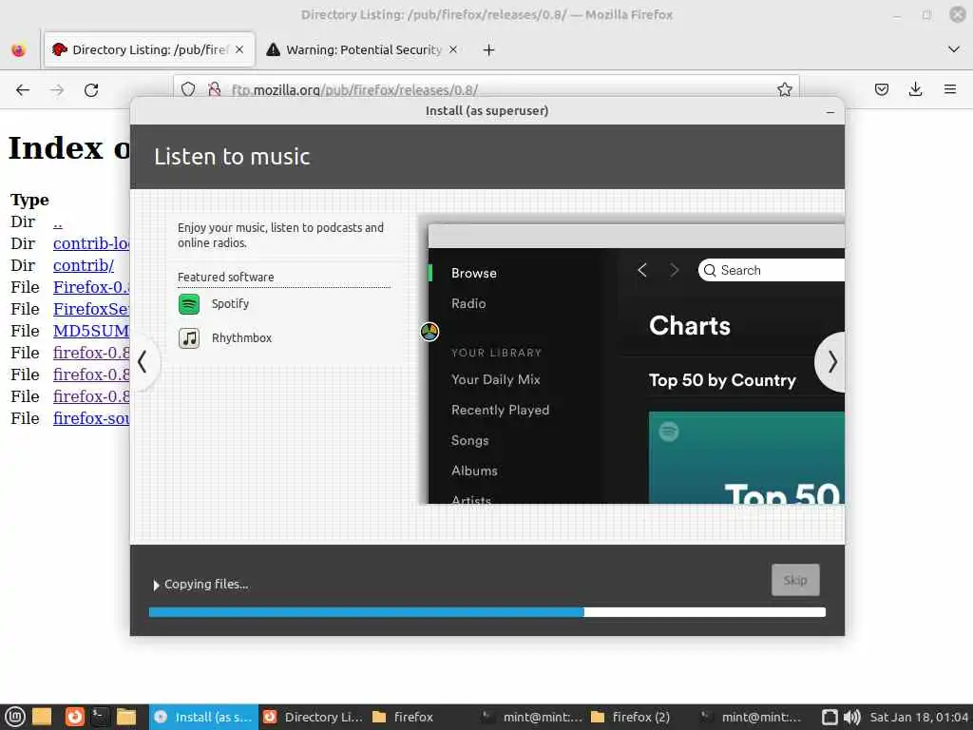Launch the terminal from the panel launcher
973x730 pixels.
click(99, 717)
